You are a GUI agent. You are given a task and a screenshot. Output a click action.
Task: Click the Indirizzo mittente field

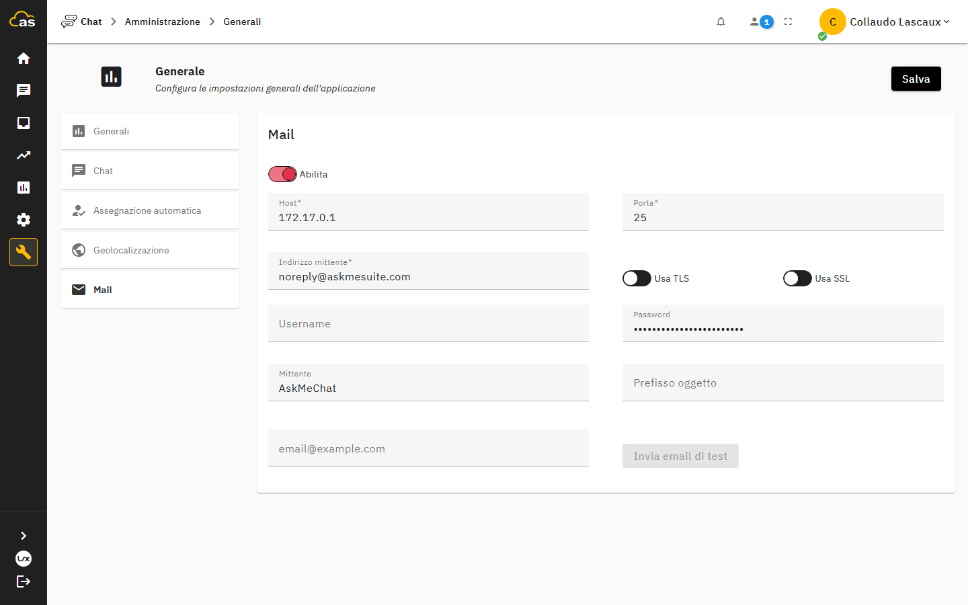[x=428, y=271]
